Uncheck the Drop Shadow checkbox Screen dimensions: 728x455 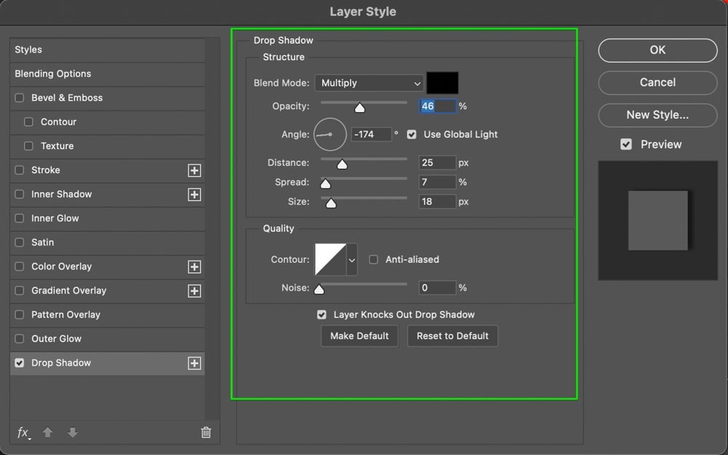20,363
